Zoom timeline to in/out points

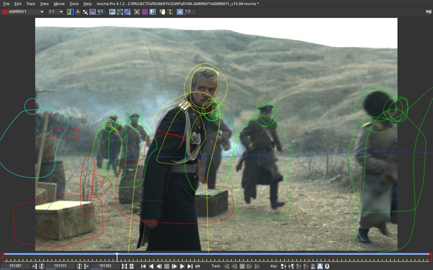click(125, 266)
